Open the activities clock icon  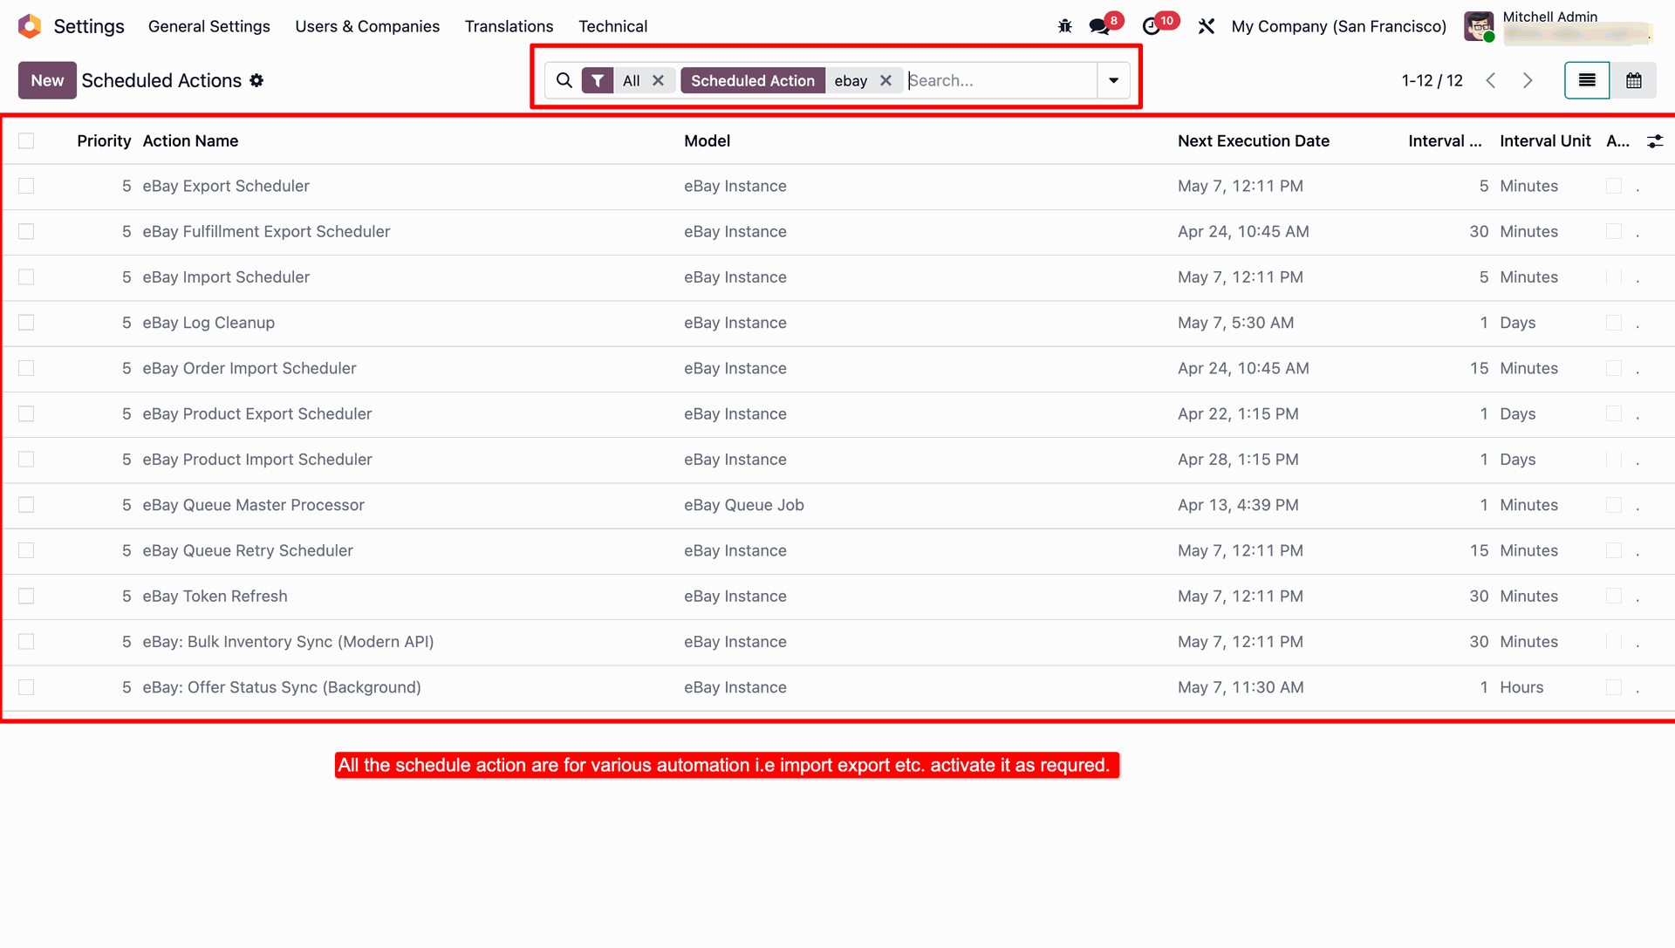pyautogui.click(x=1152, y=26)
